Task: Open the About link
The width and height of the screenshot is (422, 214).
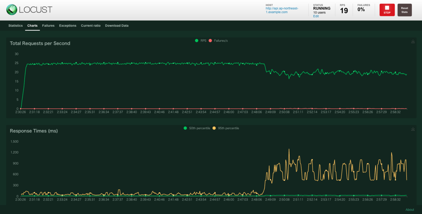Action: point(410,210)
